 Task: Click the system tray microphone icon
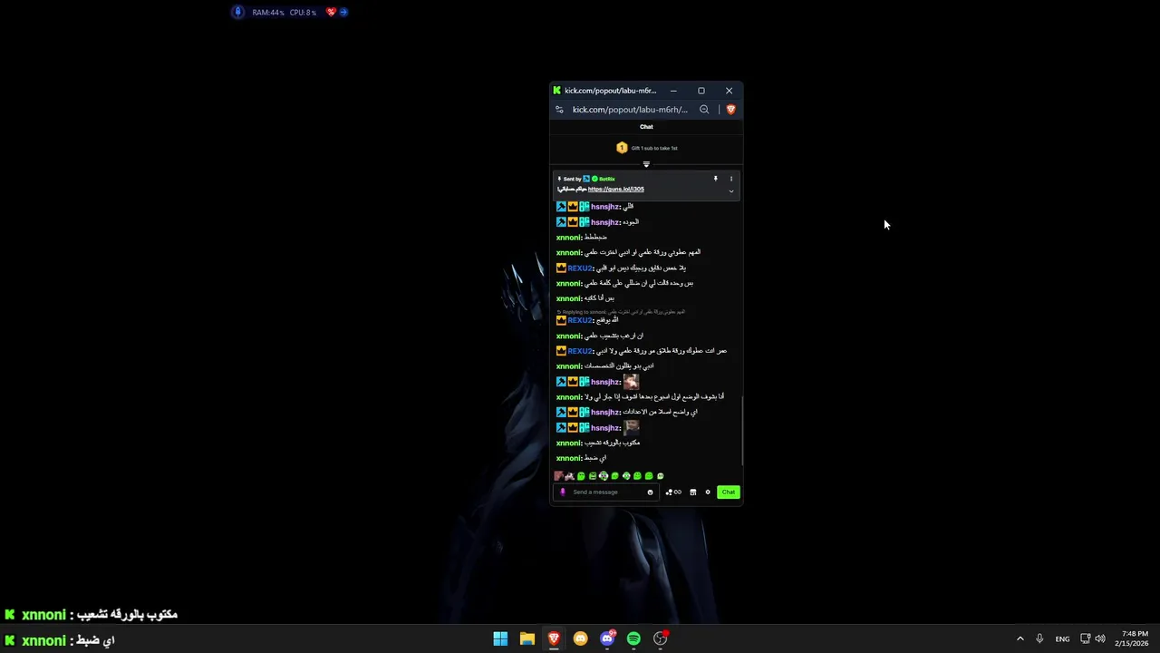[1039, 638]
